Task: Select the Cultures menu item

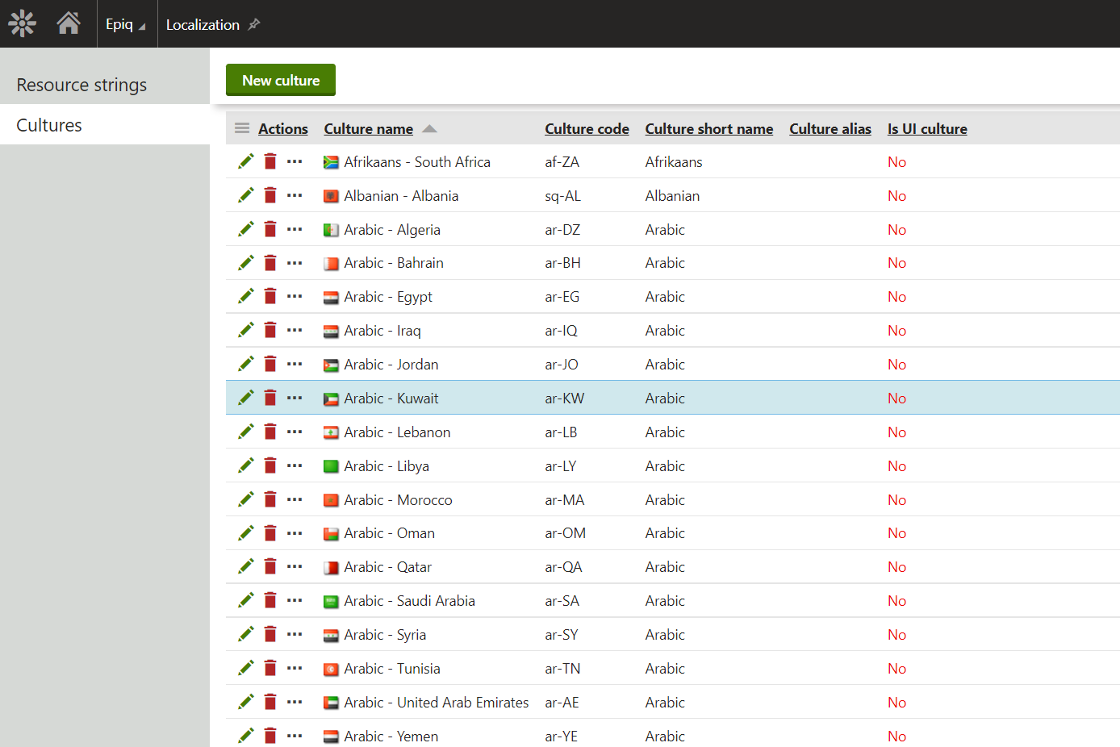Action: coord(49,125)
